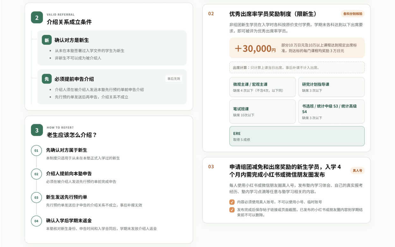Click the circled 04 step marker
The image size is (395, 247).
[x=36, y=221]
